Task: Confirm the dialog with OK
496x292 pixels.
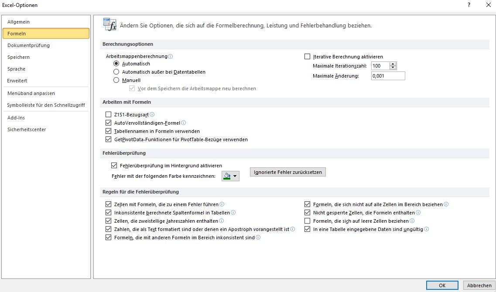Action: click(x=442, y=285)
